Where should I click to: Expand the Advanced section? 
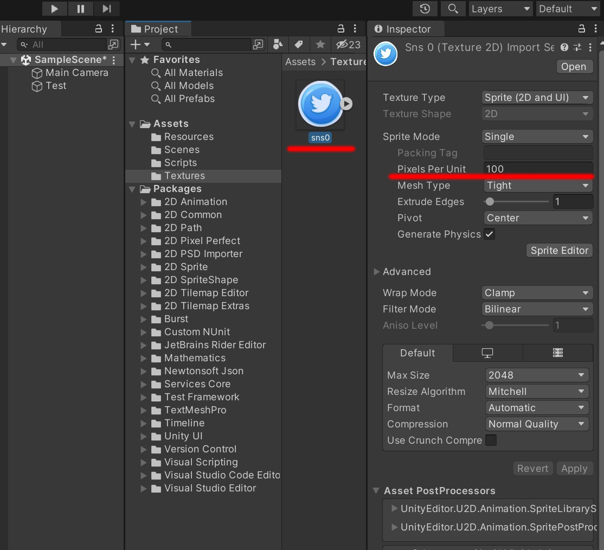377,272
